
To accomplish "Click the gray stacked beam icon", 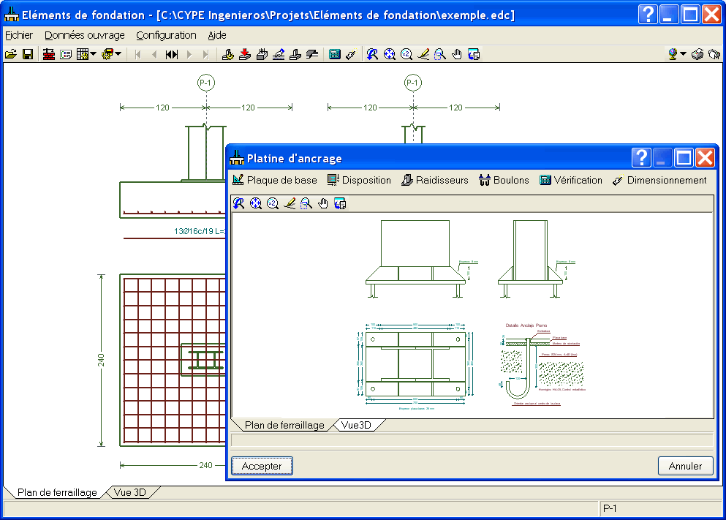I will click(x=312, y=54).
